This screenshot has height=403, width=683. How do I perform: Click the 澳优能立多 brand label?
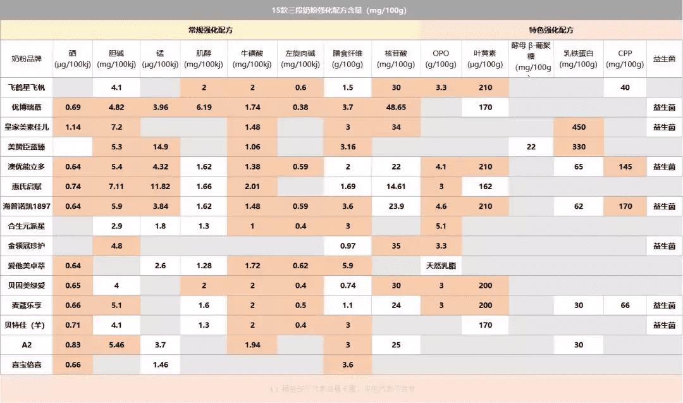27,167
